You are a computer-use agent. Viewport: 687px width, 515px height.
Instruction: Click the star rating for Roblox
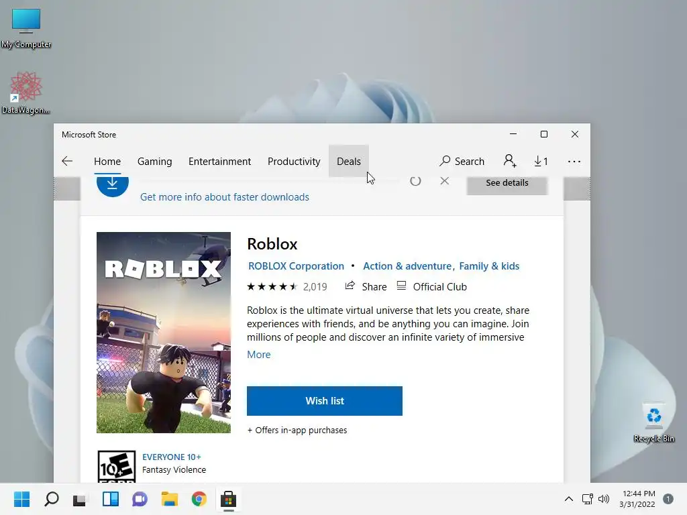pos(272,287)
